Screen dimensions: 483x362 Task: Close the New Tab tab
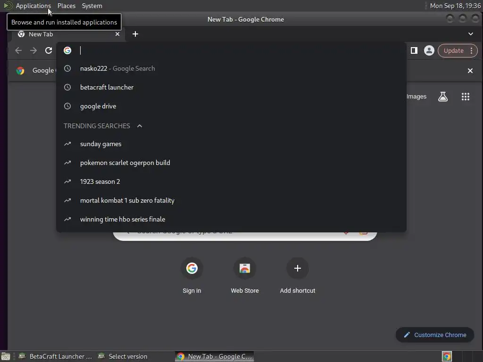point(117,34)
